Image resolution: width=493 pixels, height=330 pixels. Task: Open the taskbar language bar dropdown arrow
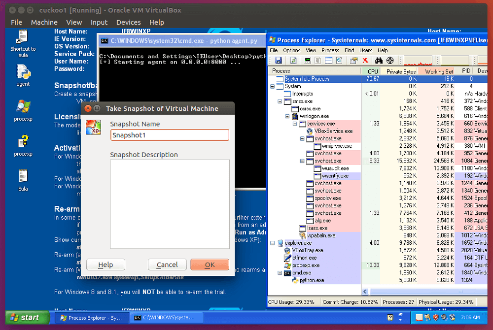tap(400, 320)
